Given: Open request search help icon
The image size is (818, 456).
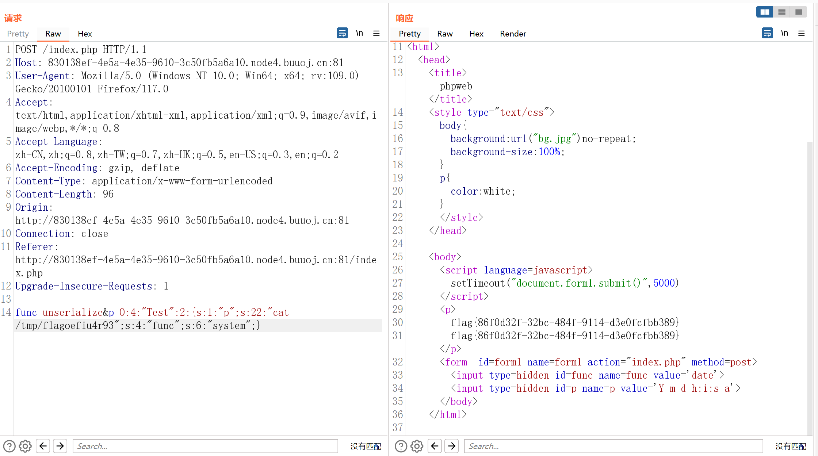Looking at the screenshot, I should pyautogui.click(x=9, y=446).
